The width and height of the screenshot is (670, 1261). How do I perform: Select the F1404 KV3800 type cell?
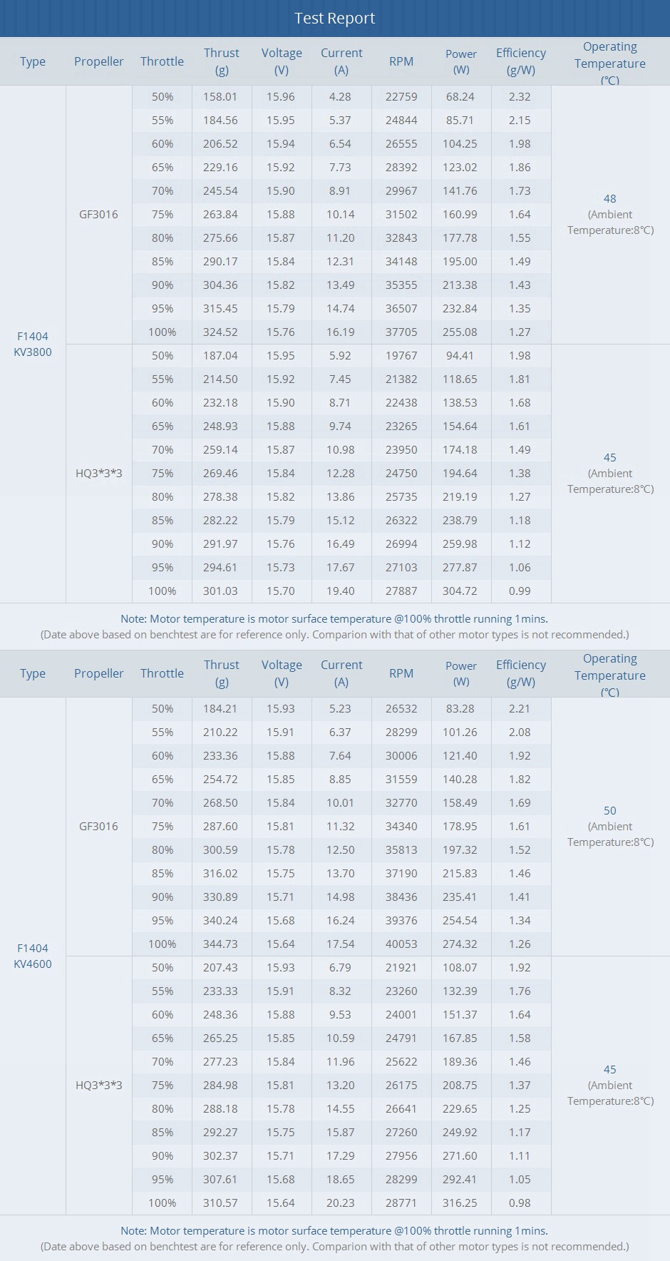[33, 344]
